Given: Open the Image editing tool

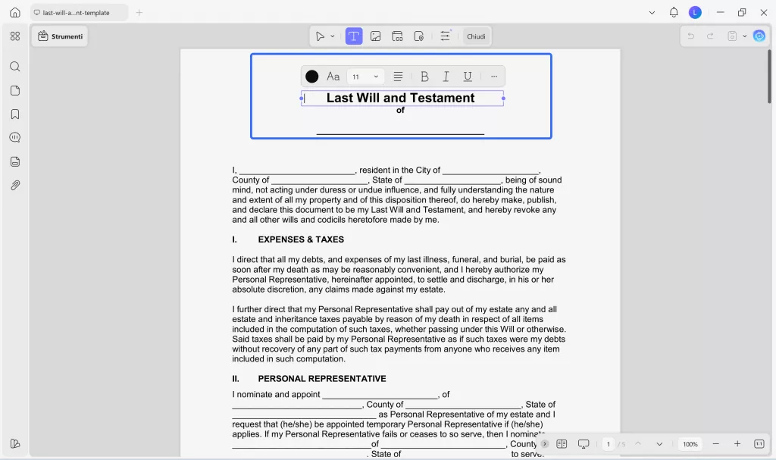Looking at the screenshot, I should 375,36.
